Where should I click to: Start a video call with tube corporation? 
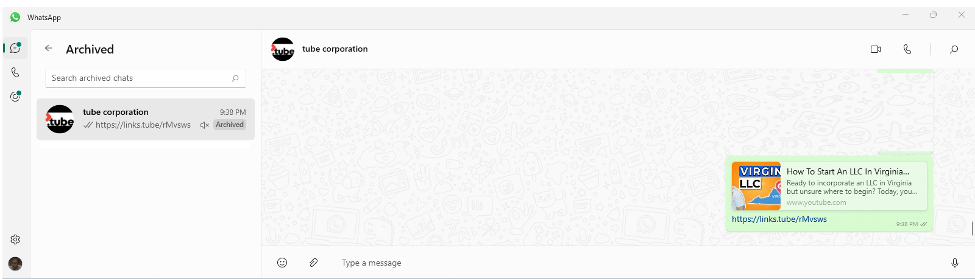[x=876, y=49]
